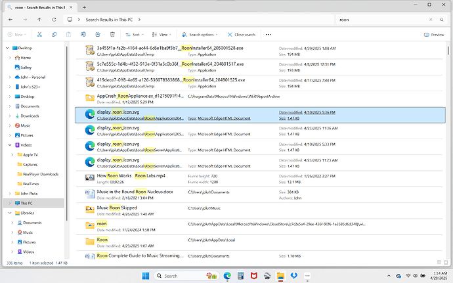The image size is (453, 283).
Task: Go back with the back arrow
Action: [x=11, y=19]
